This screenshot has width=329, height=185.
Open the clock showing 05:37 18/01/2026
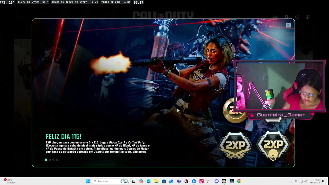pos(315,181)
